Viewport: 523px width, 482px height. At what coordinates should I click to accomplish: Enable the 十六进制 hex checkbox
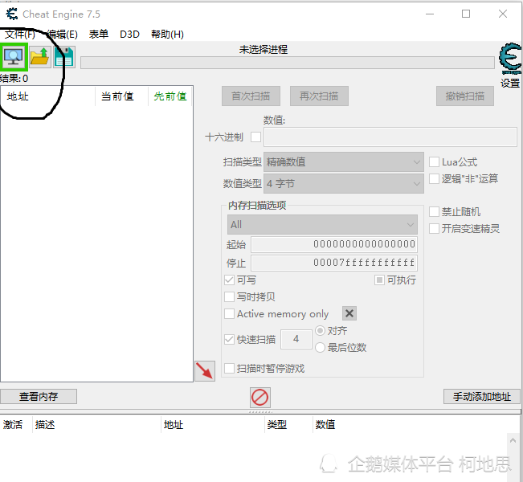coord(256,137)
